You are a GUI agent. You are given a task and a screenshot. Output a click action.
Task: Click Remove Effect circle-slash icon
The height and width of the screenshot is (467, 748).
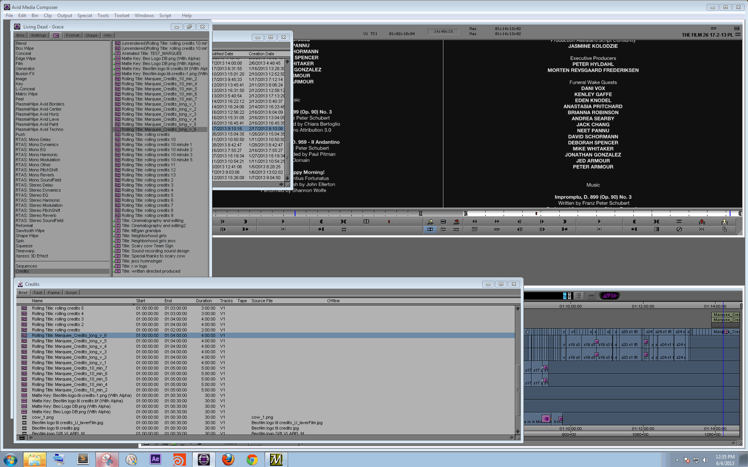[679, 229]
